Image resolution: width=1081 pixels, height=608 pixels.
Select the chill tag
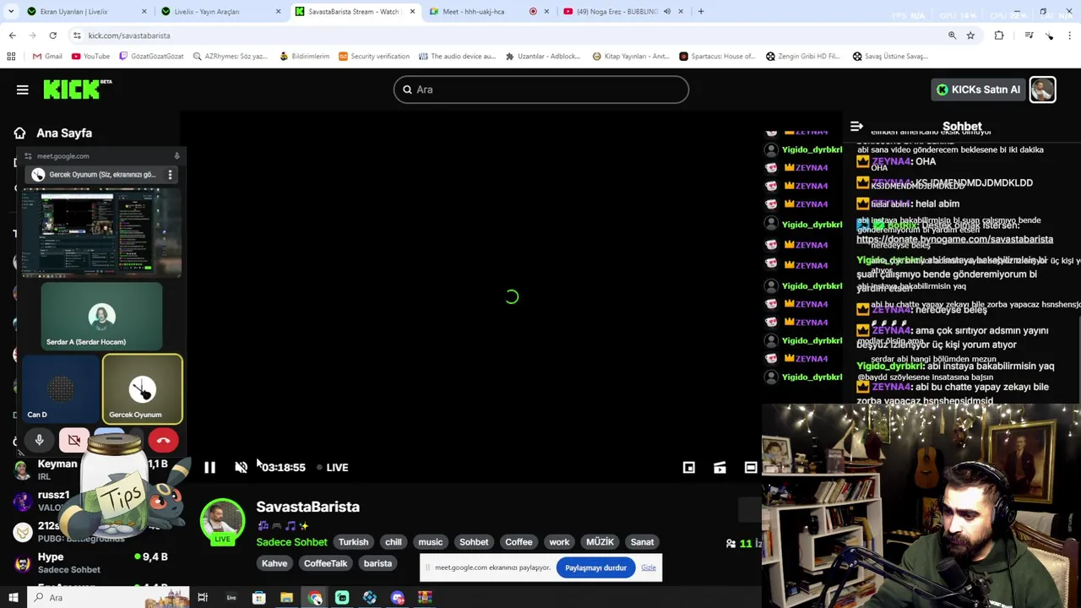click(394, 542)
